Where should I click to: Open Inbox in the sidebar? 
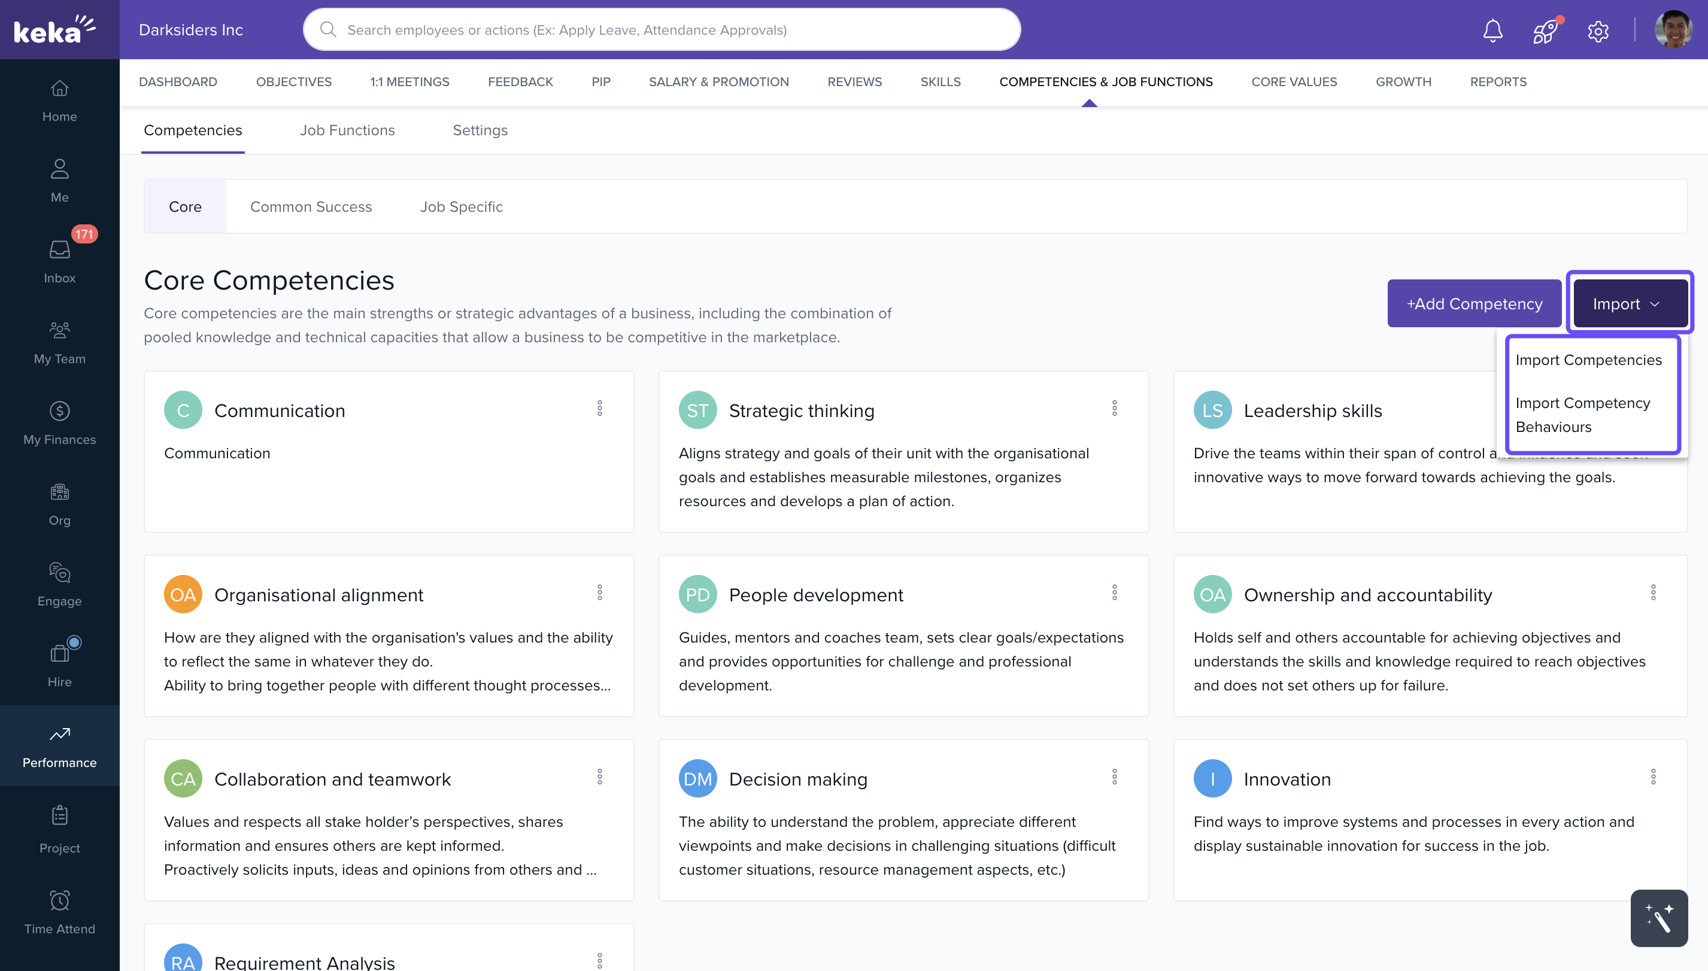(x=59, y=261)
